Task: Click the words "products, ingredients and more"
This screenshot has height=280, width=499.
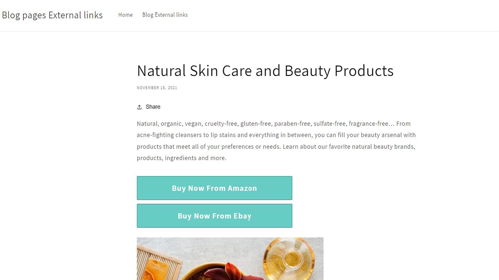Action: pos(181,158)
